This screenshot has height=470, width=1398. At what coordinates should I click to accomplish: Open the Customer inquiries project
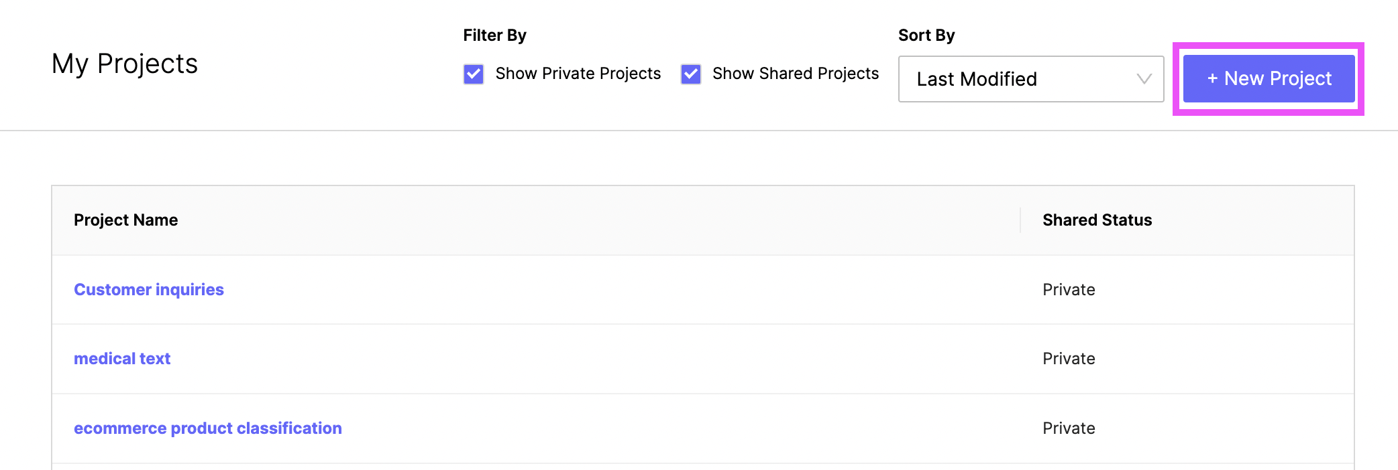tap(149, 290)
